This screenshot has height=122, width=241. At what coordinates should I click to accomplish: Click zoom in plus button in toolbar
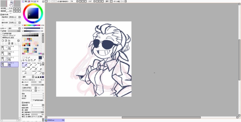pos(83,2)
